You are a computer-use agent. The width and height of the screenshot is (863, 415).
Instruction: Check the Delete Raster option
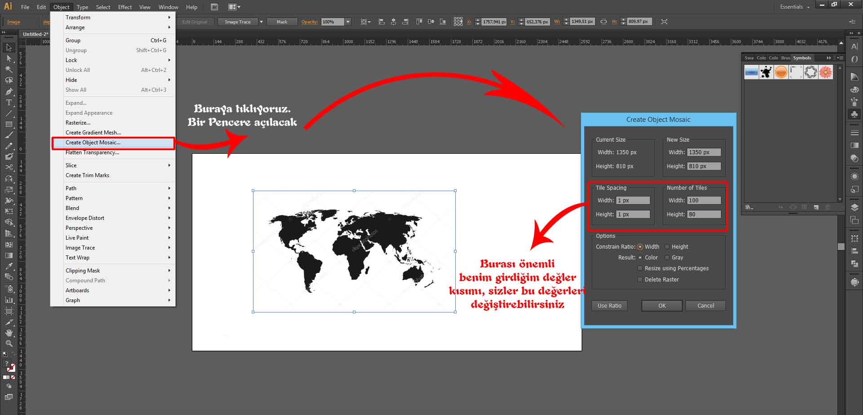click(x=640, y=280)
